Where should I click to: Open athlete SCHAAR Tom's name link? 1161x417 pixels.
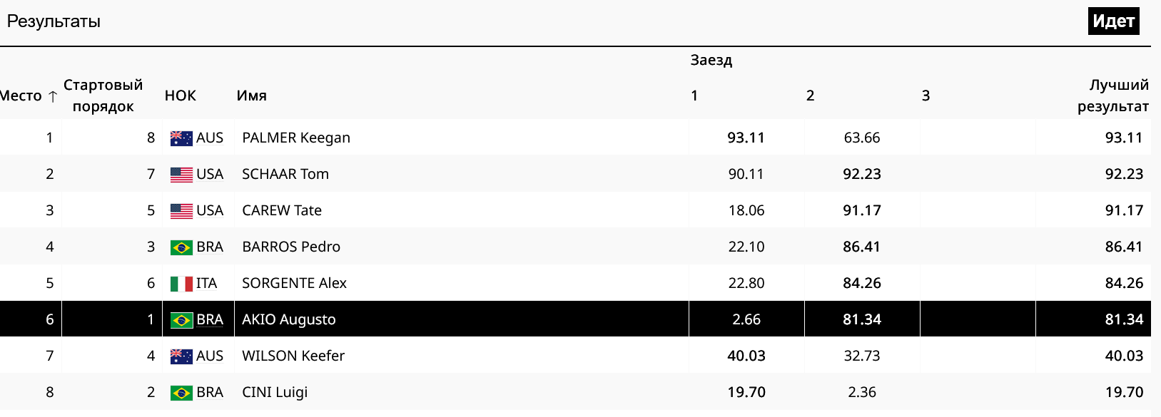coord(285,174)
